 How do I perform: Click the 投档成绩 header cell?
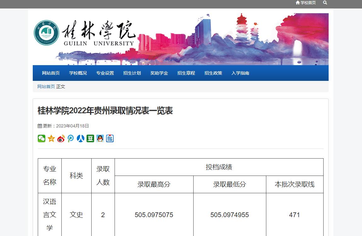pos(219,167)
